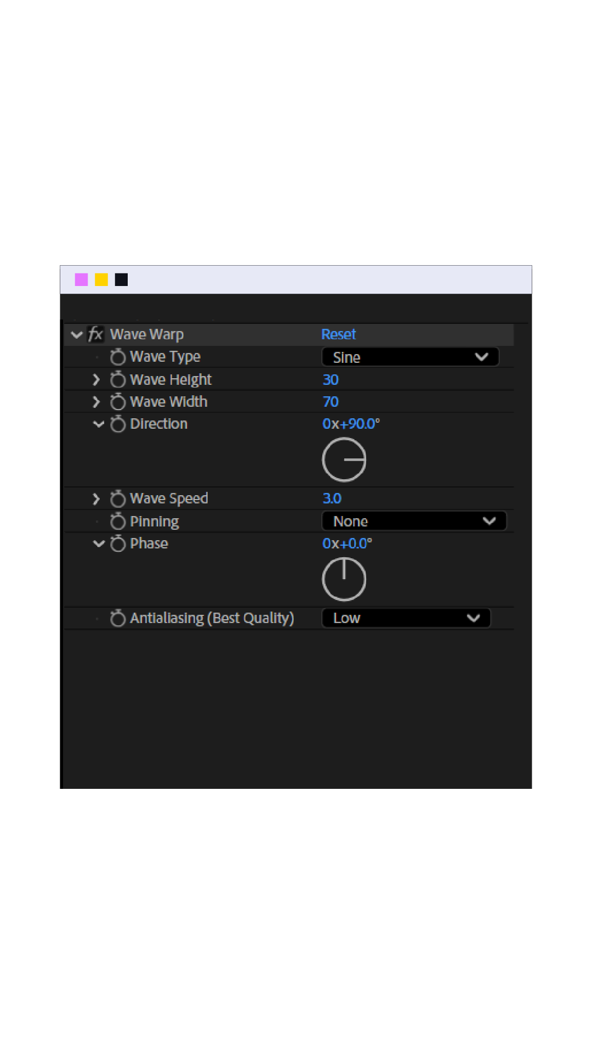Image resolution: width=592 pixels, height=1054 pixels.
Task: Open the Antialiasing Low dropdown
Action: tap(406, 618)
